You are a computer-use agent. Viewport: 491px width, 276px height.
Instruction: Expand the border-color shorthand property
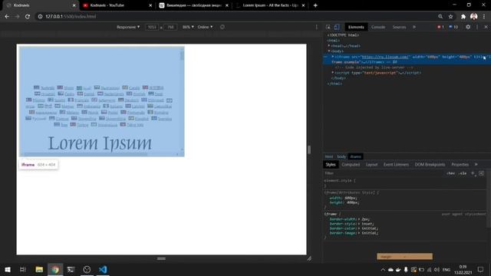point(358,228)
